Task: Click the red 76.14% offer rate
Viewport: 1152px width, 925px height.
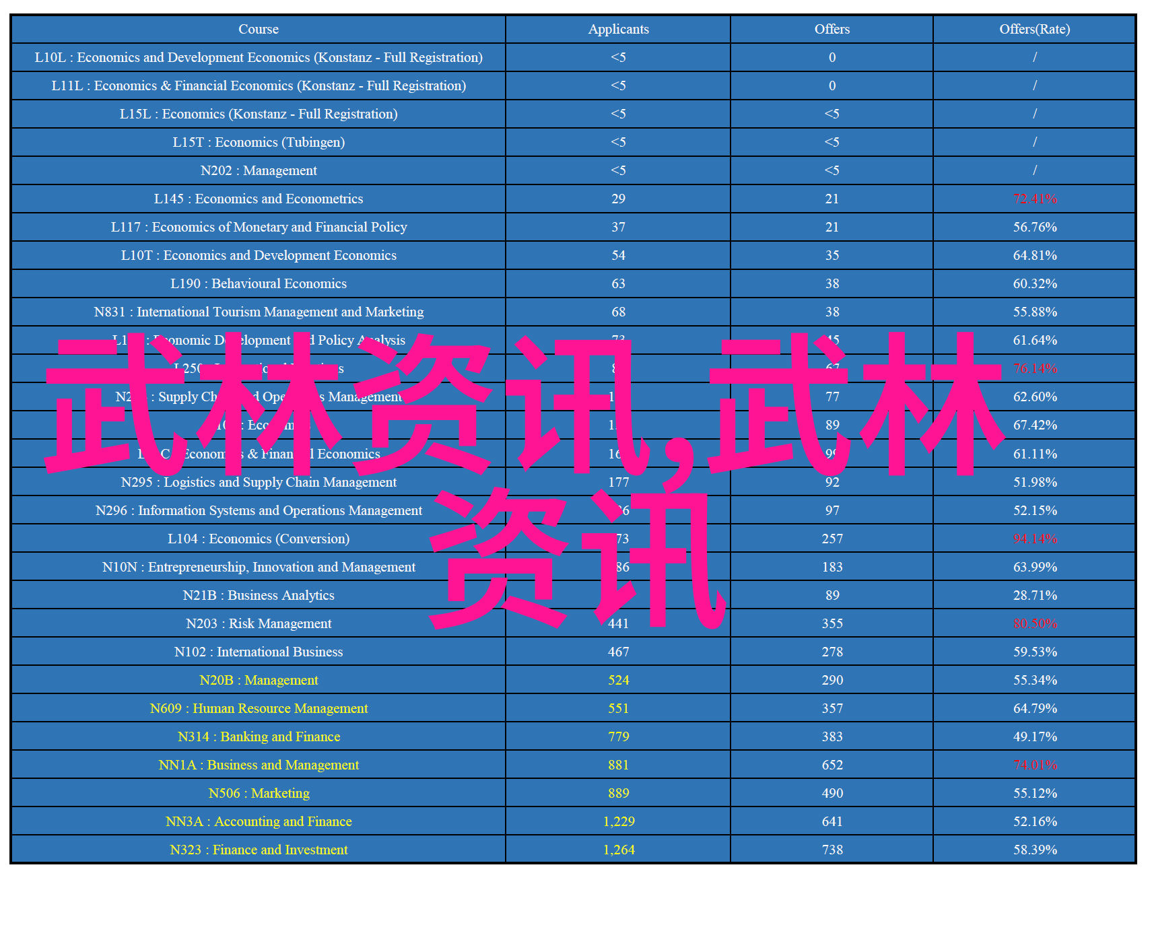Action: tap(1035, 368)
